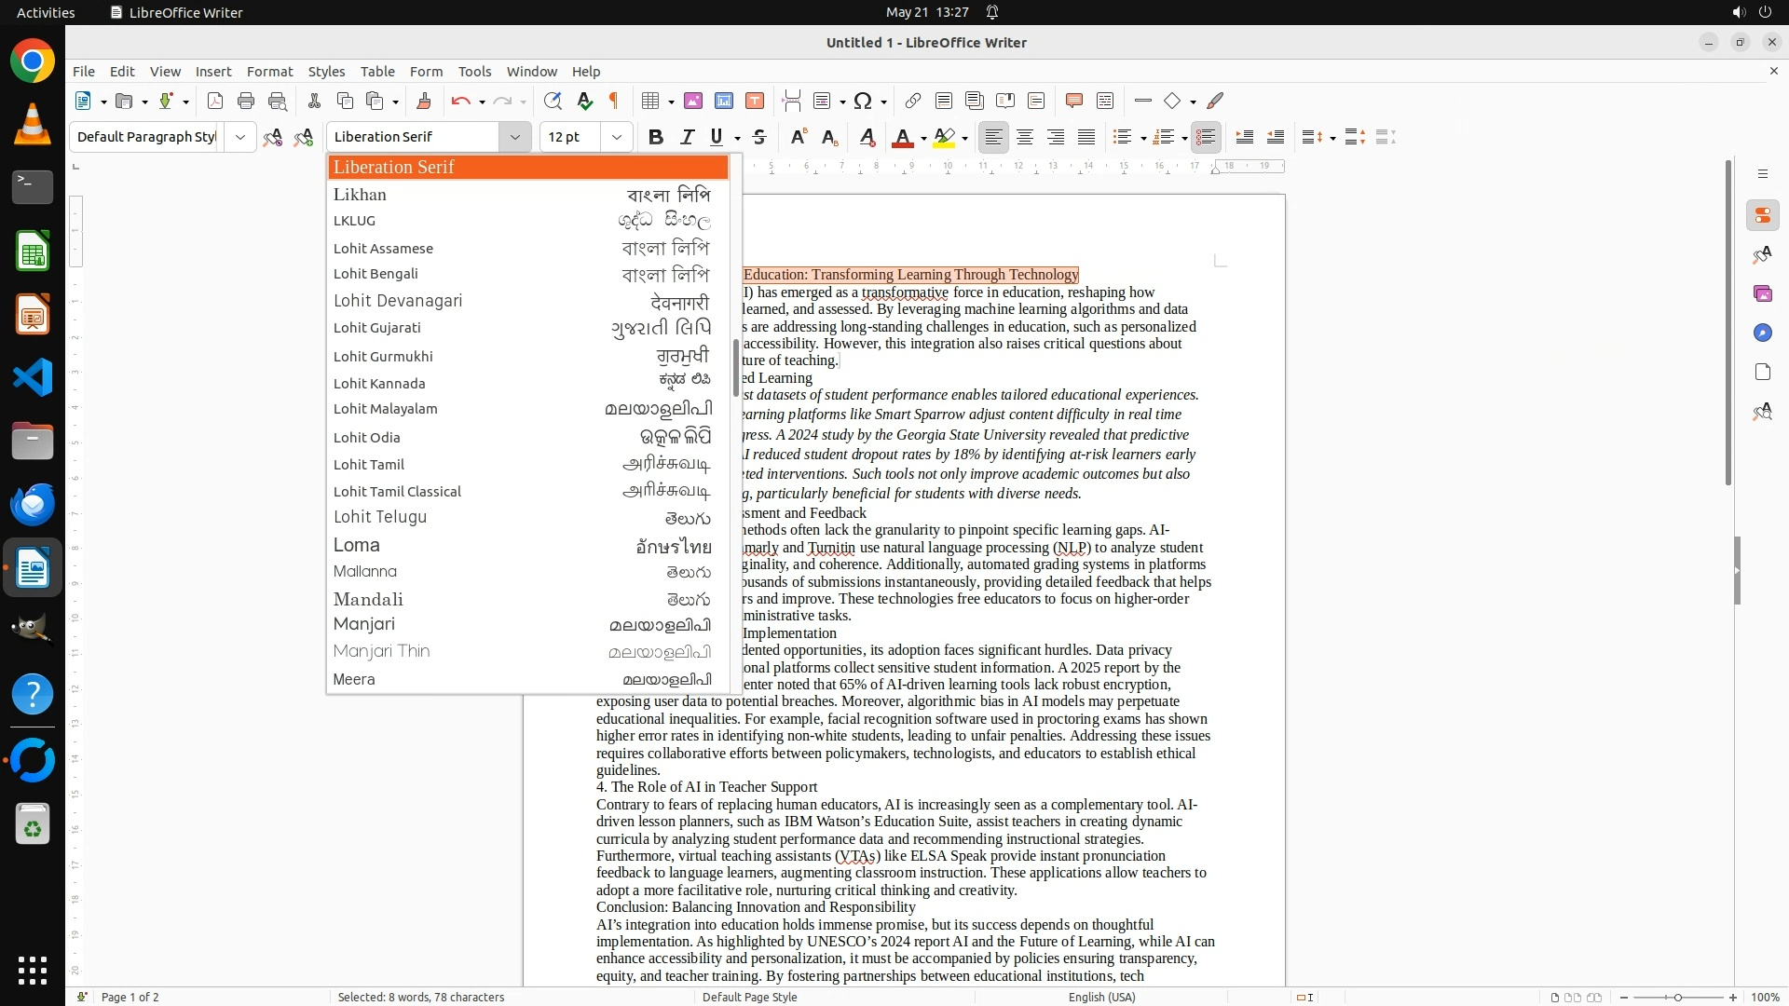Open the font size dropdown
Image resolution: width=1789 pixels, height=1006 pixels.
[x=616, y=137]
